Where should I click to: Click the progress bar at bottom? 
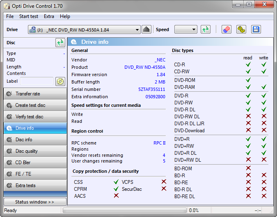[125, 210]
